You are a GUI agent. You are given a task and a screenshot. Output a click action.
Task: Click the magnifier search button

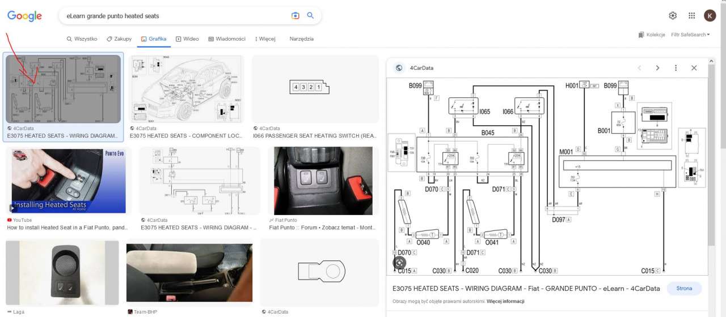coord(310,16)
